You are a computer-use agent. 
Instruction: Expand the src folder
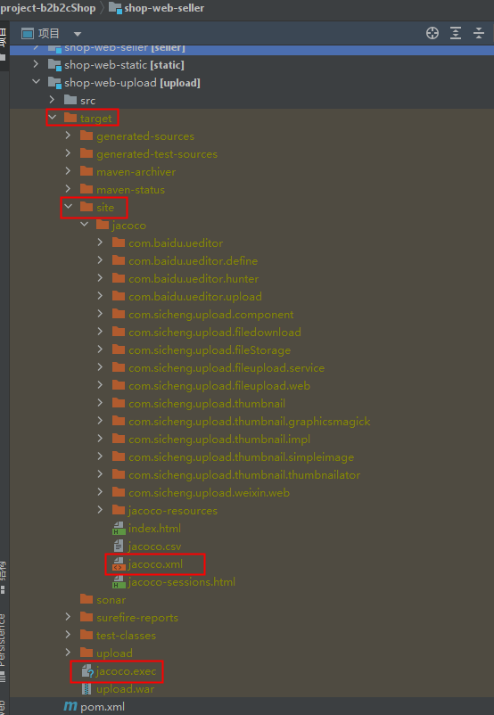point(52,100)
